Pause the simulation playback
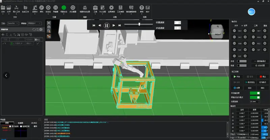Viewport: 270px width, 140px height. [x=107, y=25]
